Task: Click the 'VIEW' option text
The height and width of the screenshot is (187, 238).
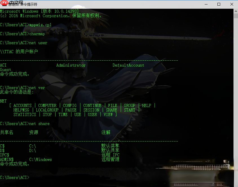Action: (108, 115)
